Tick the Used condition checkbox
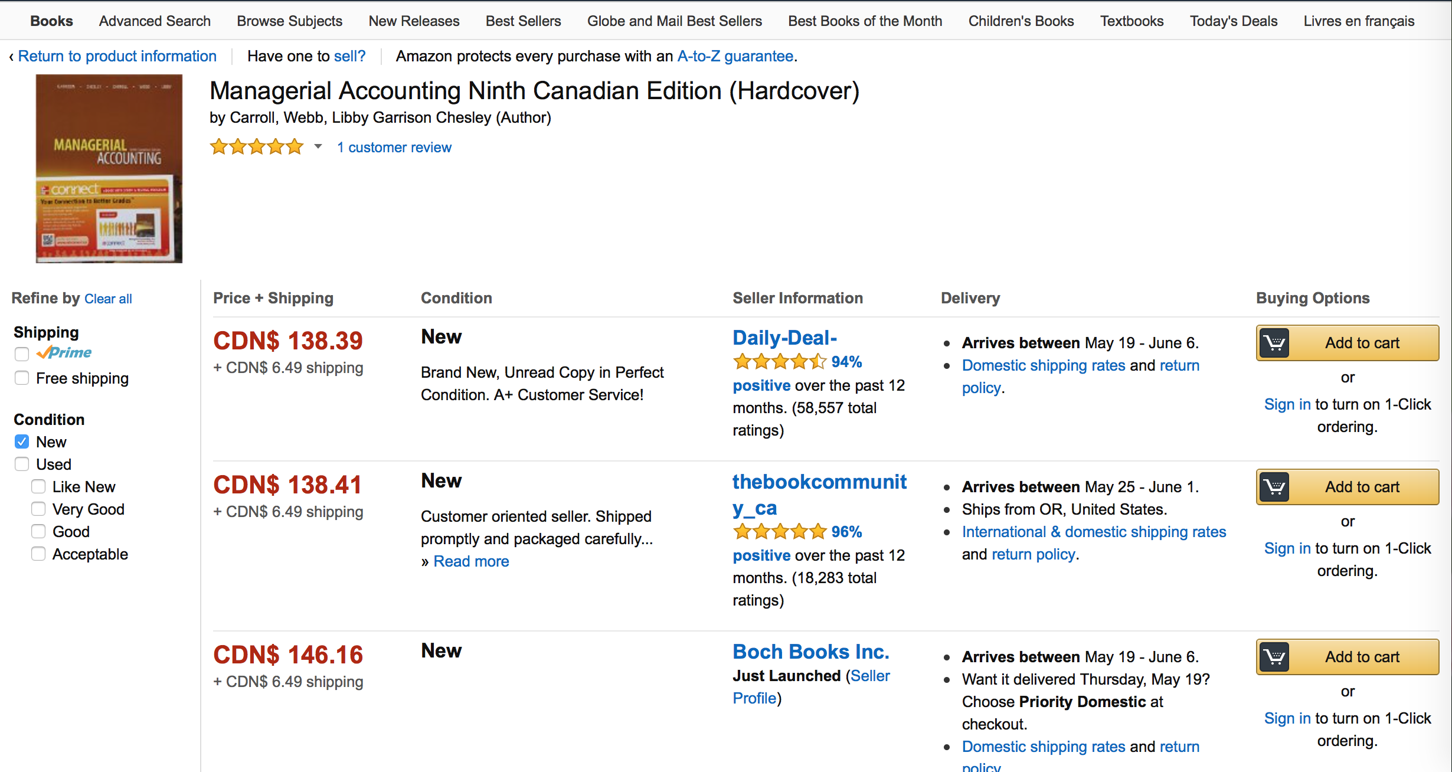This screenshot has width=1452, height=772. pos(22,464)
